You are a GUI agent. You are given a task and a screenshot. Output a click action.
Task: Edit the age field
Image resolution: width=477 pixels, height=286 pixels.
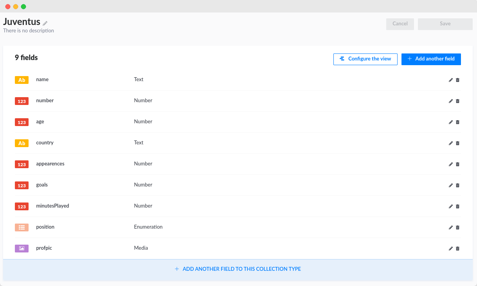[451, 122]
